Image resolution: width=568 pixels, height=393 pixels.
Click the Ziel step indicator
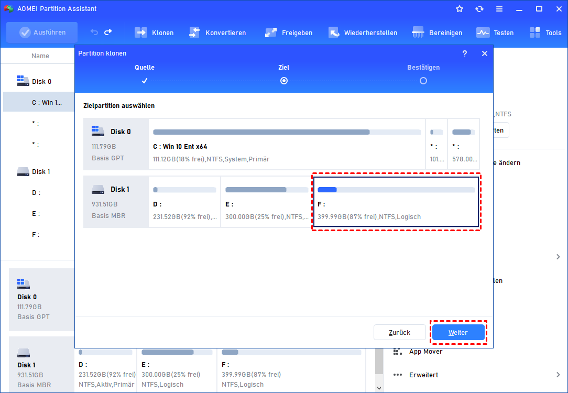pyautogui.click(x=284, y=81)
